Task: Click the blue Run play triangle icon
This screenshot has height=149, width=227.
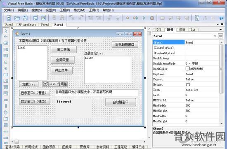Action: click(x=144, y=18)
